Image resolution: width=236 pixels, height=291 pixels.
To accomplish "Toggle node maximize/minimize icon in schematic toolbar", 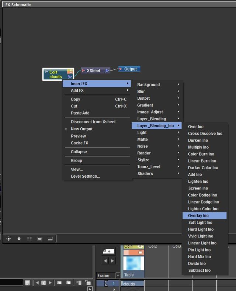I will 50,239.
